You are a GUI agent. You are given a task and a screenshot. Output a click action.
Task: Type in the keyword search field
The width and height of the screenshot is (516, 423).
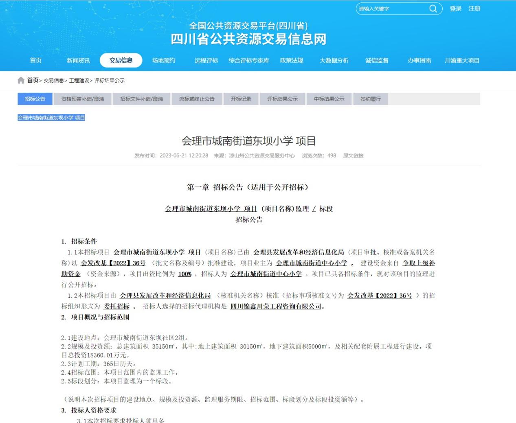tap(391, 9)
